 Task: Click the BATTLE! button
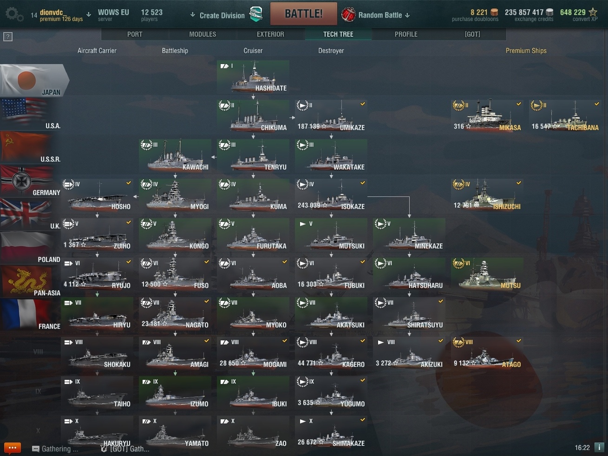tap(304, 13)
